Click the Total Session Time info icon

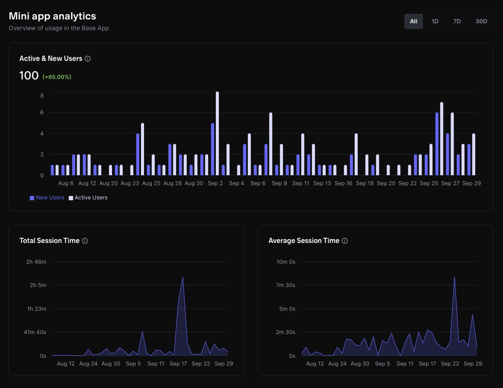click(85, 241)
